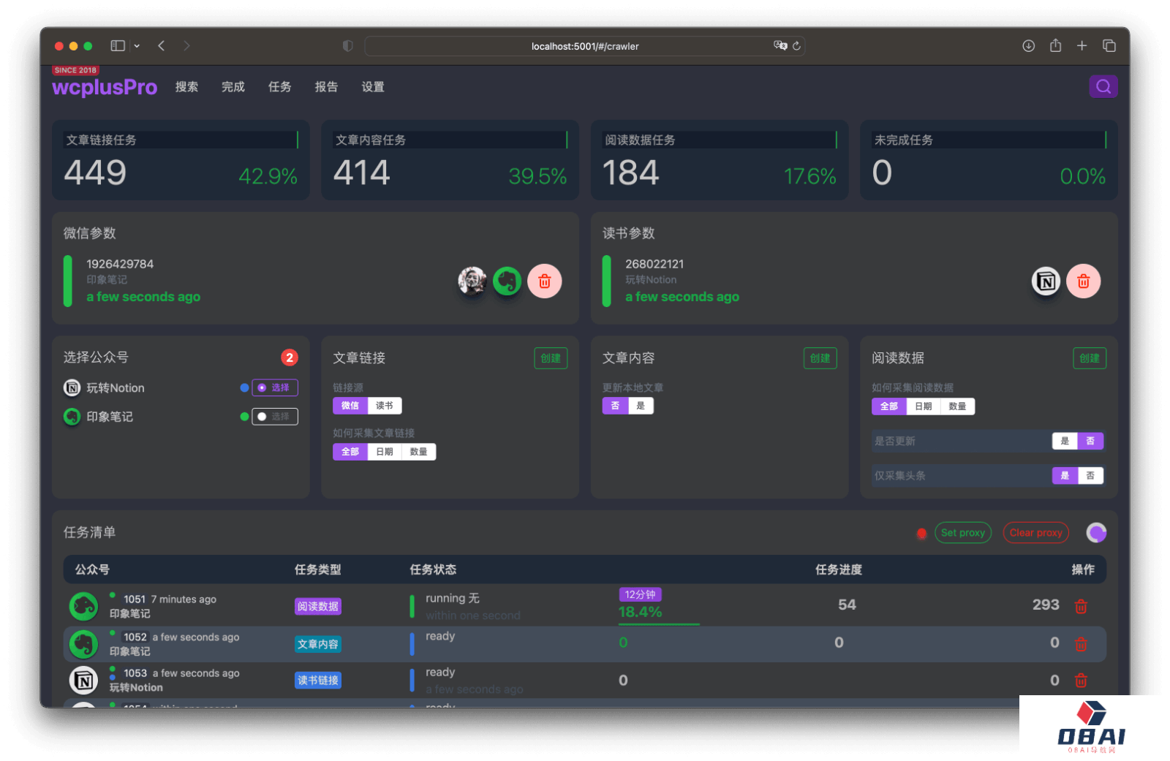
Task: Click the Notion avatar on task 1053
Action: (83, 681)
